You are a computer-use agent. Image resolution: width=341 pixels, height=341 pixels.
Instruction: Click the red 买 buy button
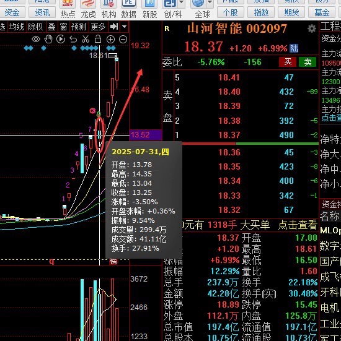click(x=288, y=62)
